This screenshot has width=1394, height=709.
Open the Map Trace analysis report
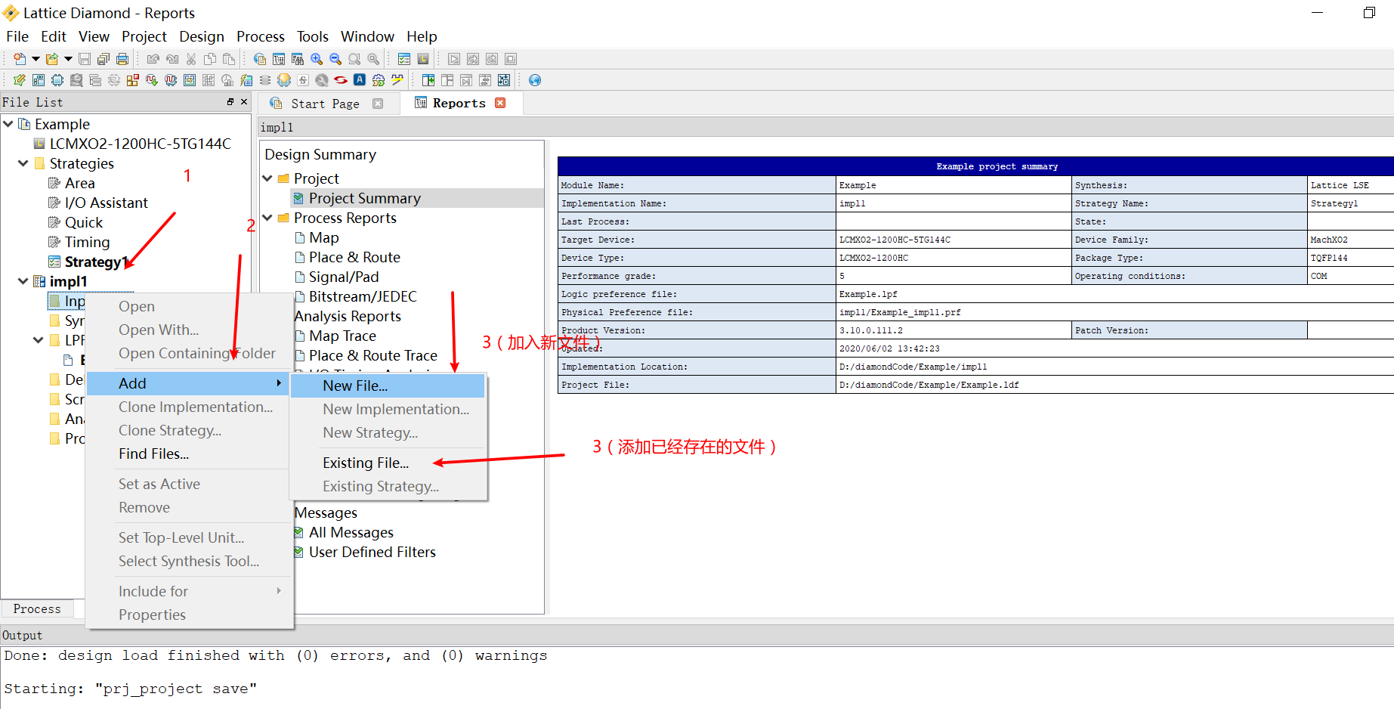coord(342,336)
